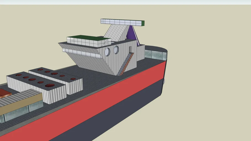Select the narrow doorway above the staircase
Screen dimensions: 251x141
[x=130, y=49]
